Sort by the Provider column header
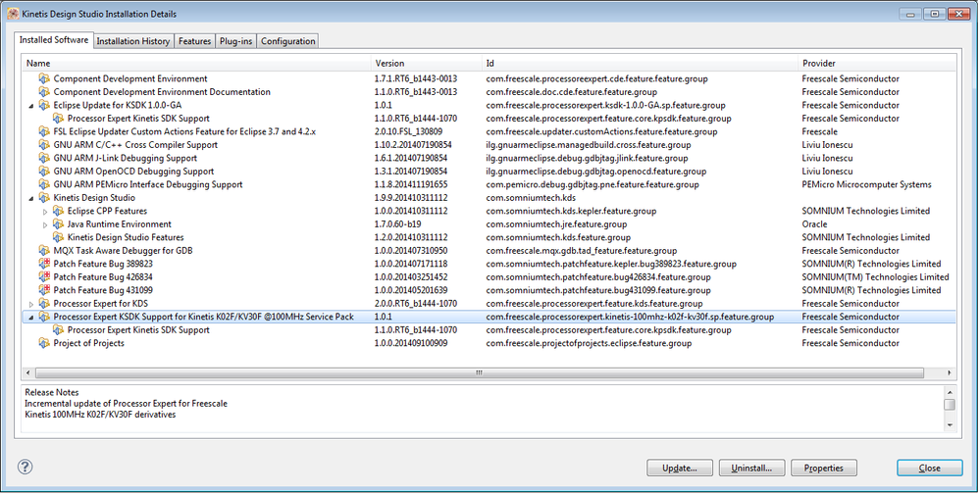Image resolution: width=980 pixels, height=494 pixels. (877, 63)
